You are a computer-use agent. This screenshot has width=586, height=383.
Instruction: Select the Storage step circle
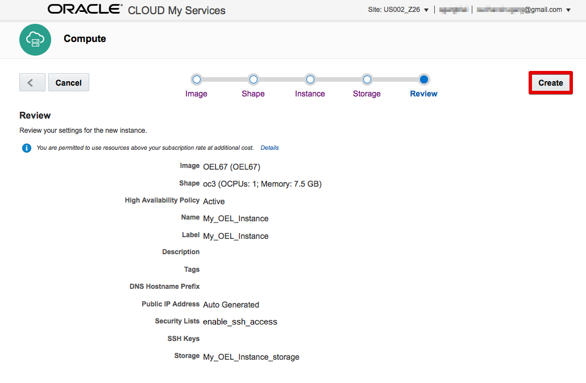367,79
